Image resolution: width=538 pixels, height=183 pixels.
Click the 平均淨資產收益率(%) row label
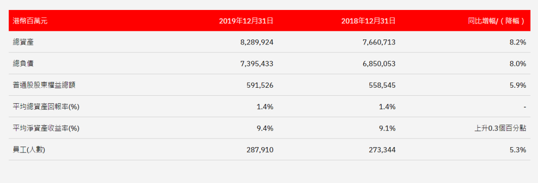coord(46,129)
